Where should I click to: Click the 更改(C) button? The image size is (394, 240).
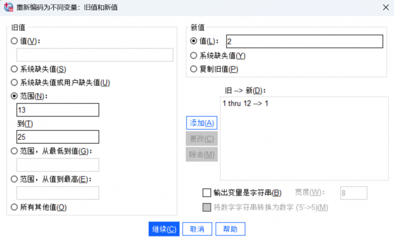tap(202, 139)
